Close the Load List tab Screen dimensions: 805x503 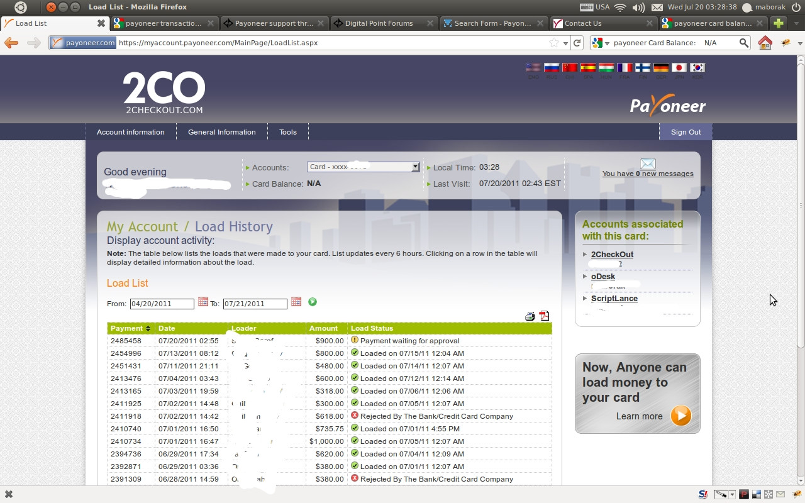click(101, 23)
